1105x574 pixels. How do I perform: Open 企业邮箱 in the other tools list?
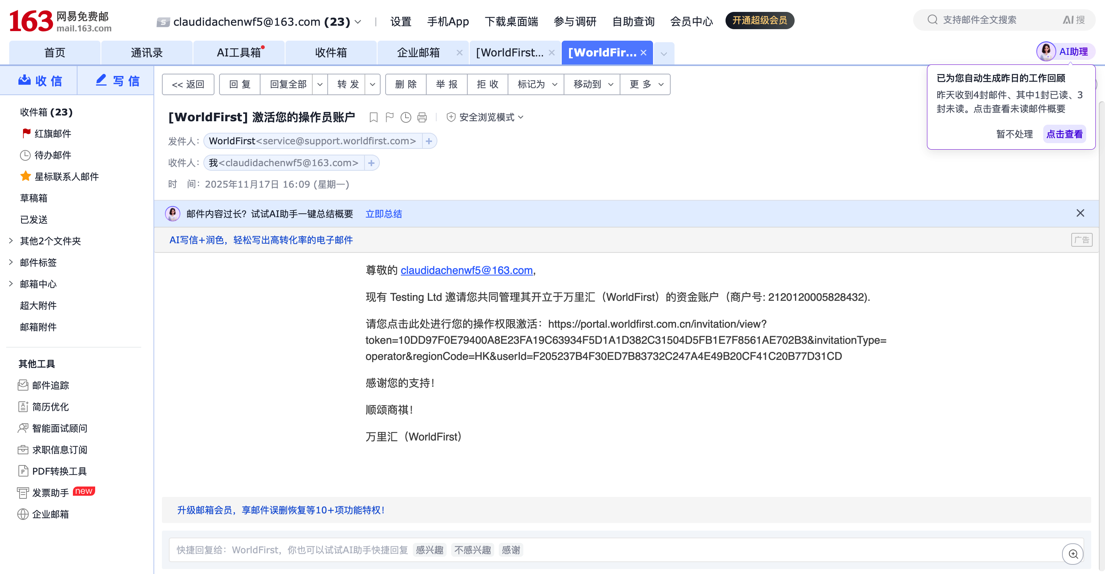pos(43,514)
